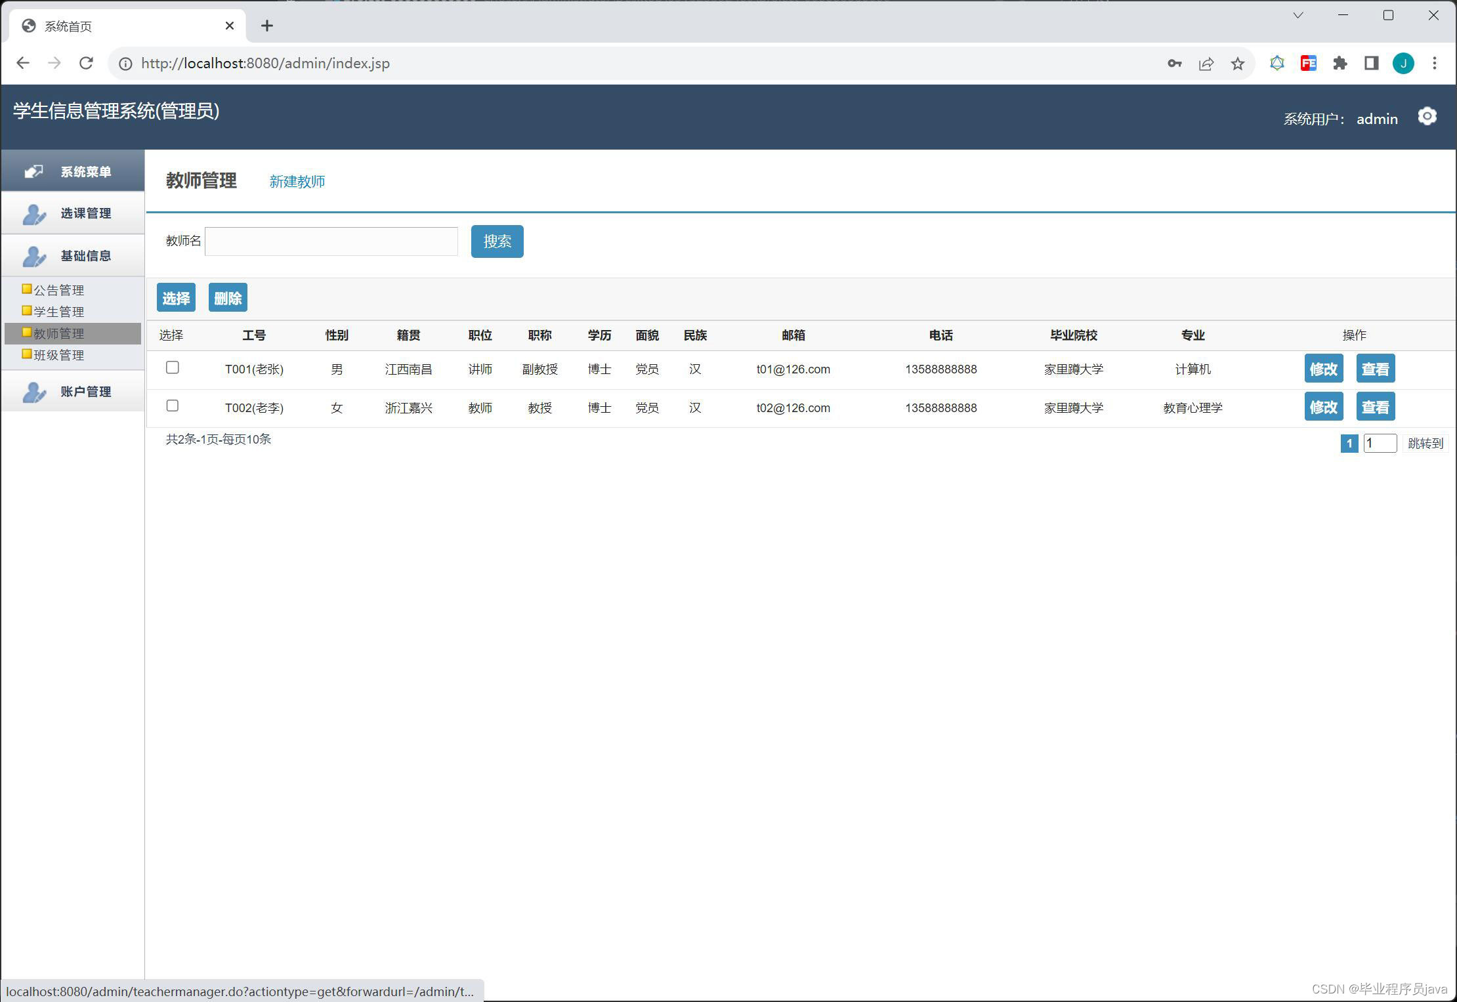The width and height of the screenshot is (1457, 1002).
Task: Click the T001(老张) cell
Action: tap(254, 369)
